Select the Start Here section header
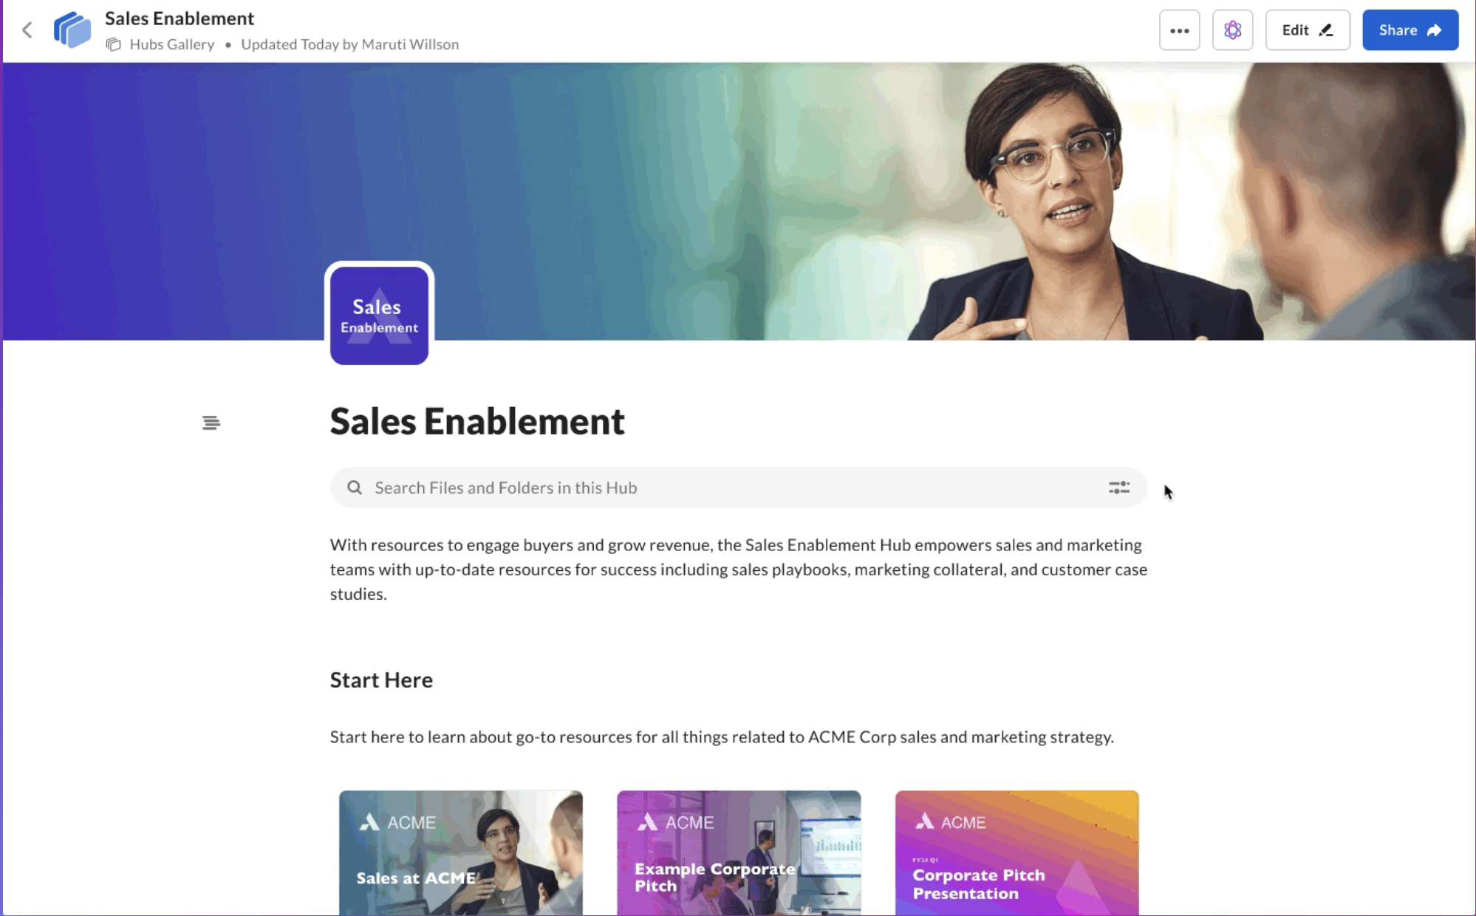This screenshot has width=1476, height=916. pyautogui.click(x=381, y=679)
